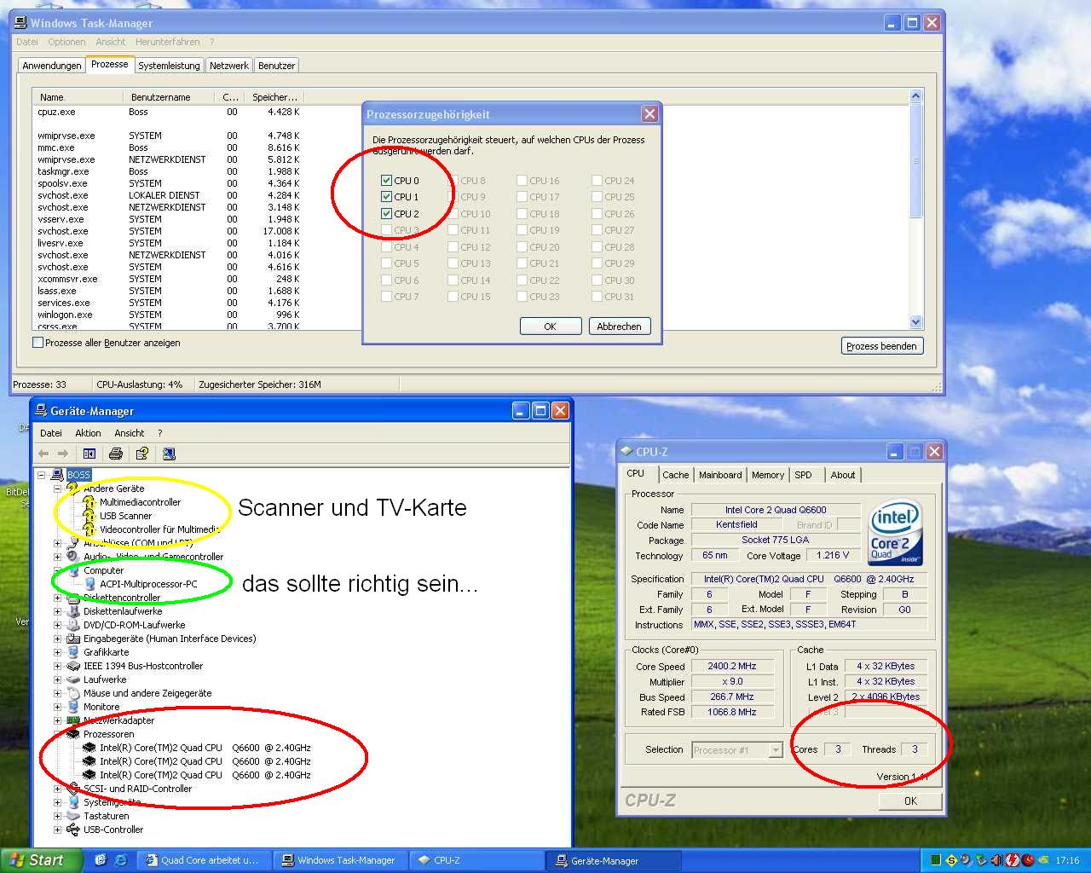Expand the Diskettenlaufwerke node
1091x873 pixels.
[x=57, y=611]
